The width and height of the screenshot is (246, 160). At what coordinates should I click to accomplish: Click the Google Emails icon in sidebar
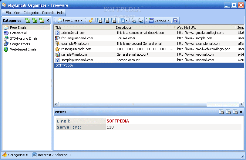click(x=6, y=44)
